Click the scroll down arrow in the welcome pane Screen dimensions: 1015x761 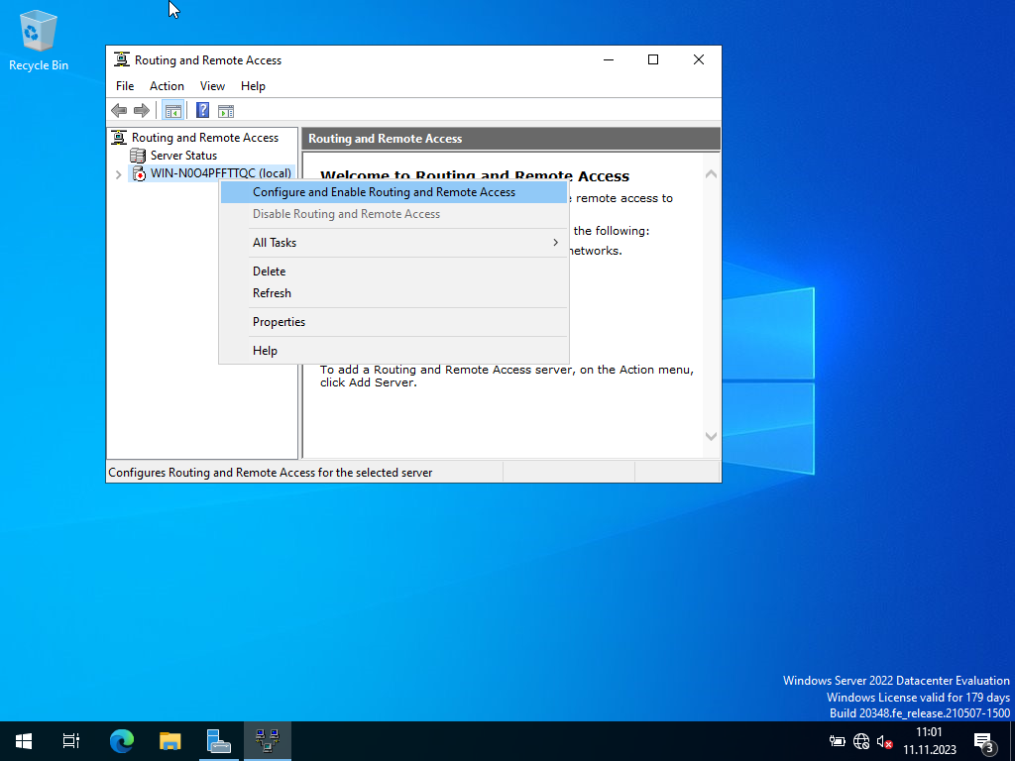click(711, 436)
